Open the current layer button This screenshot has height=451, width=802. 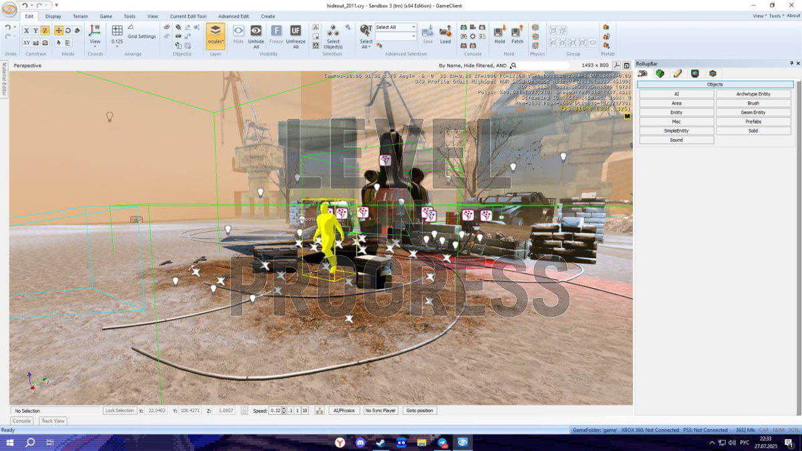click(215, 32)
